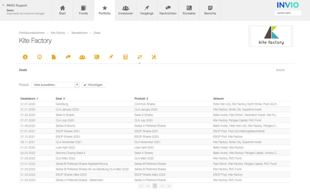
Task: Open the documents page icon
Action: coord(54,57)
